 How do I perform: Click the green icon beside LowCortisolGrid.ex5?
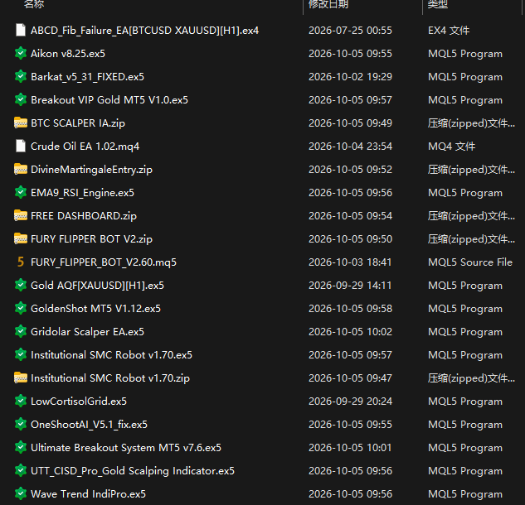(21, 401)
